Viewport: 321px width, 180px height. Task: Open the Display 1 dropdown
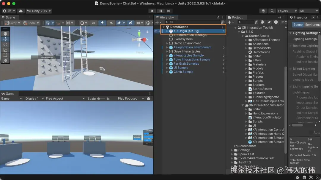(x=34, y=98)
